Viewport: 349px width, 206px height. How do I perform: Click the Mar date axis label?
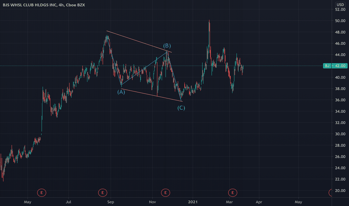click(229, 202)
